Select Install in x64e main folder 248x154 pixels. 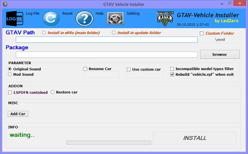(44, 33)
